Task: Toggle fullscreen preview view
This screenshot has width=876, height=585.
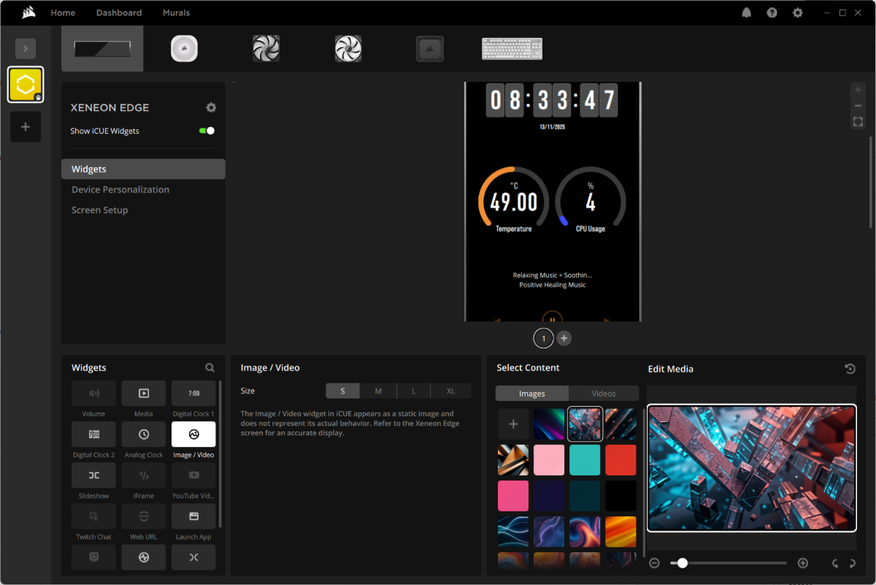Action: pos(858,122)
